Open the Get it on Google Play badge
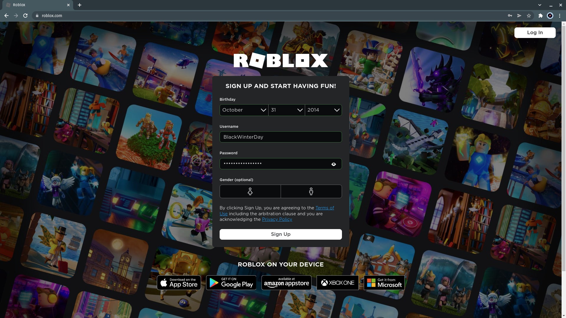Viewport: 566px width, 318px height. 231,283
